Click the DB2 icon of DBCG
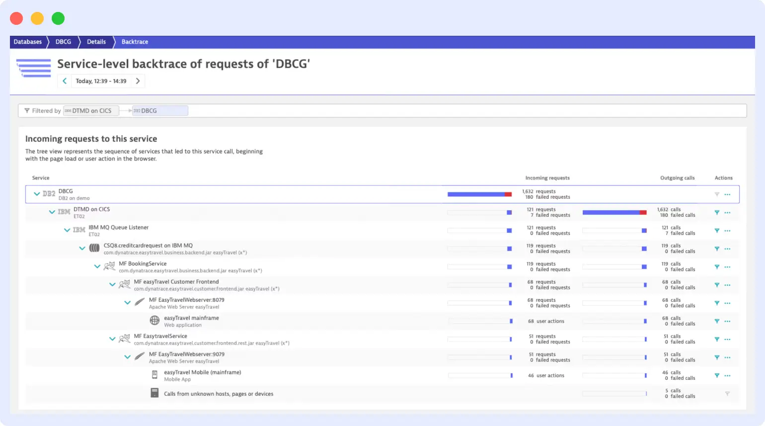Image resolution: width=765 pixels, height=426 pixels. (x=49, y=194)
